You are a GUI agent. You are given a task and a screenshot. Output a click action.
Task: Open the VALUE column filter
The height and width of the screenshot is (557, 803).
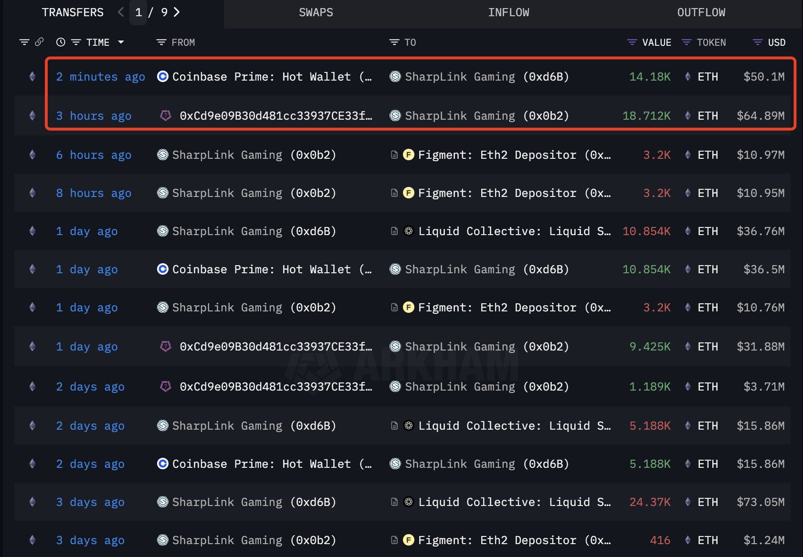(632, 42)
